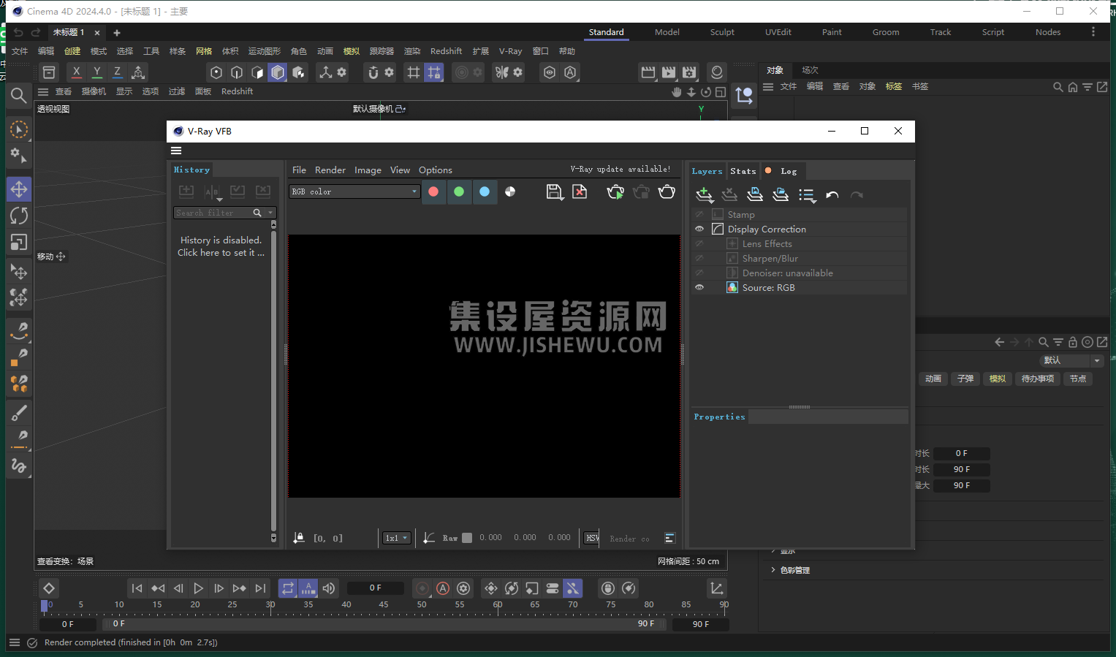The width and height of the screenshot is (1116, 657).
Task: Save the current VFB image
Action: tap(554, 192)
